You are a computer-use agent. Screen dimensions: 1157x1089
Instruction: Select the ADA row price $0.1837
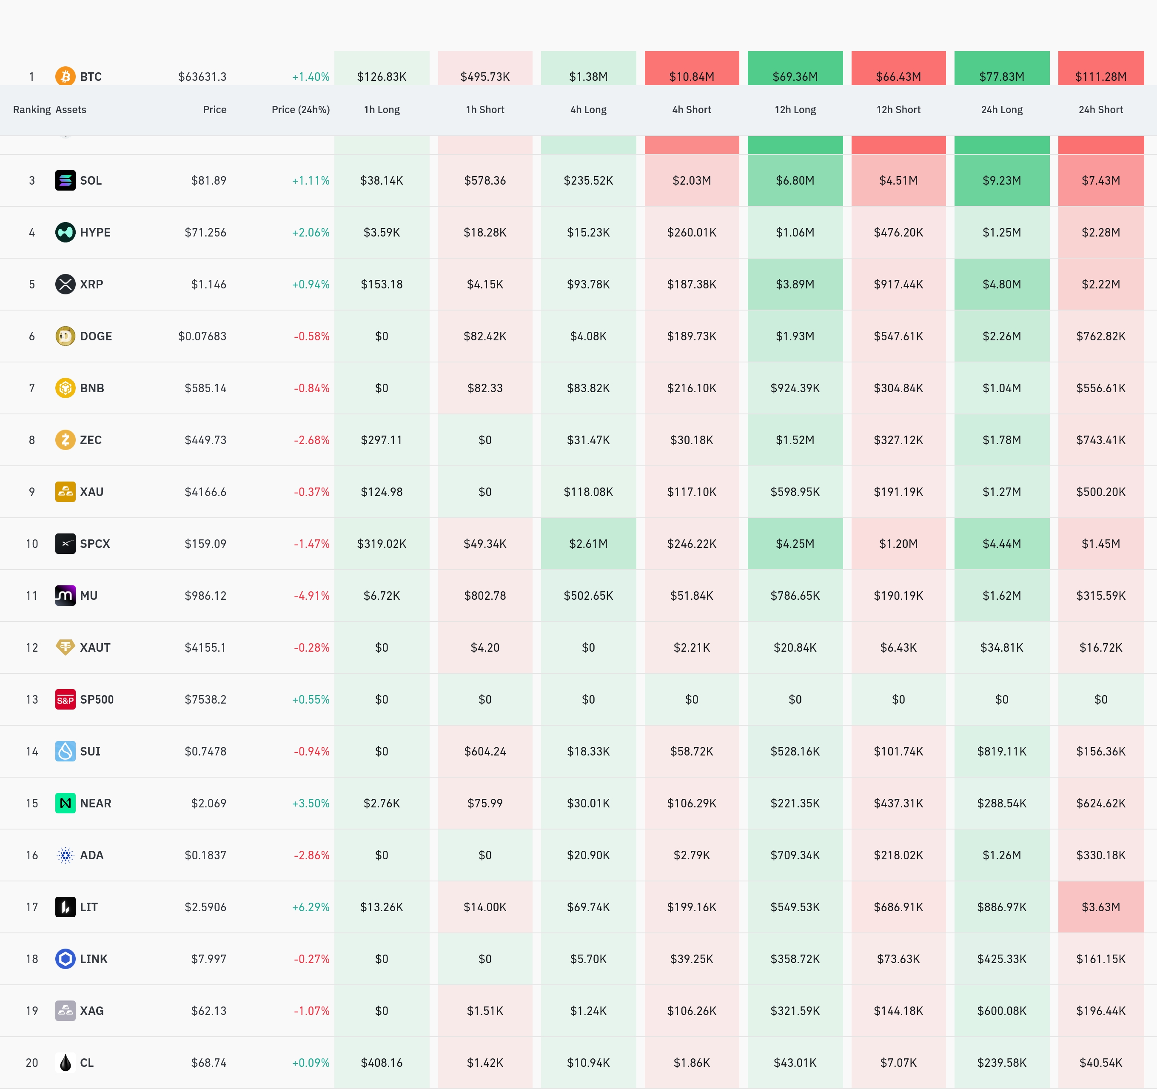point(205,855)
